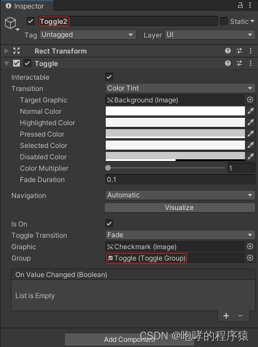Viewport: 258px width, 347px height.
Task: Click the Color Multiplier slider handle
Action: [x=108, y=168]
